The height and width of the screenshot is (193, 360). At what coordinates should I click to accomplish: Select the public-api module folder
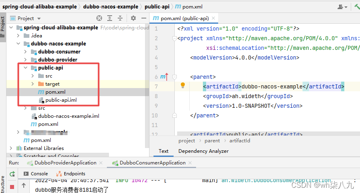[x=51, y=68]
